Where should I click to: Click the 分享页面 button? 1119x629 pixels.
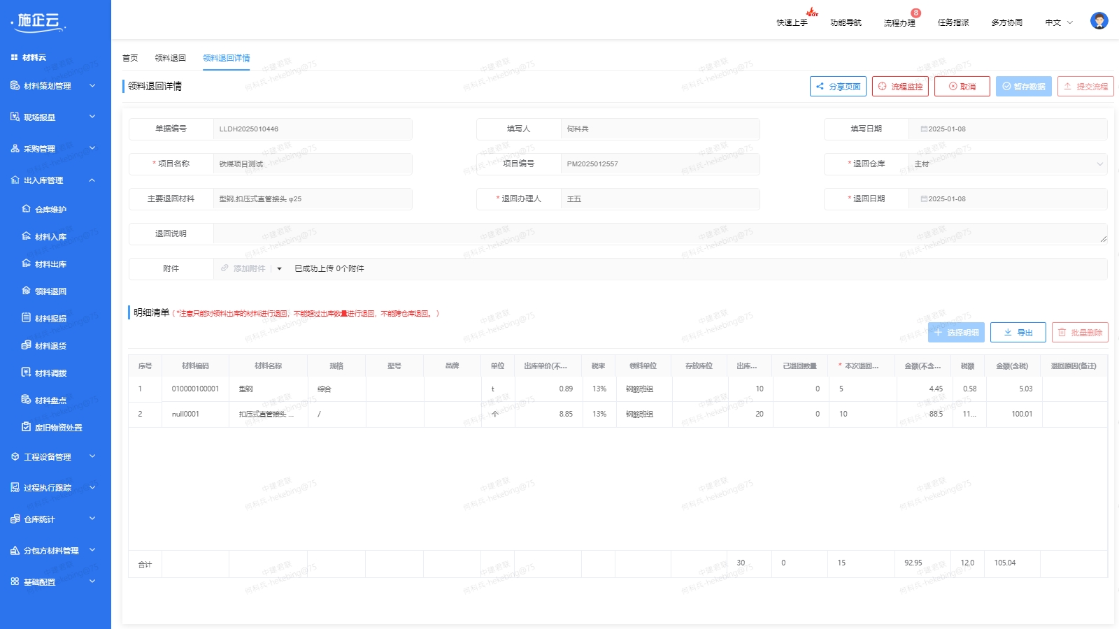(x=838, y=87)
